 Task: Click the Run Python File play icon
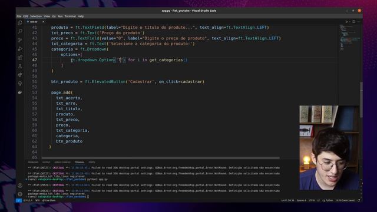pos(346,22)
